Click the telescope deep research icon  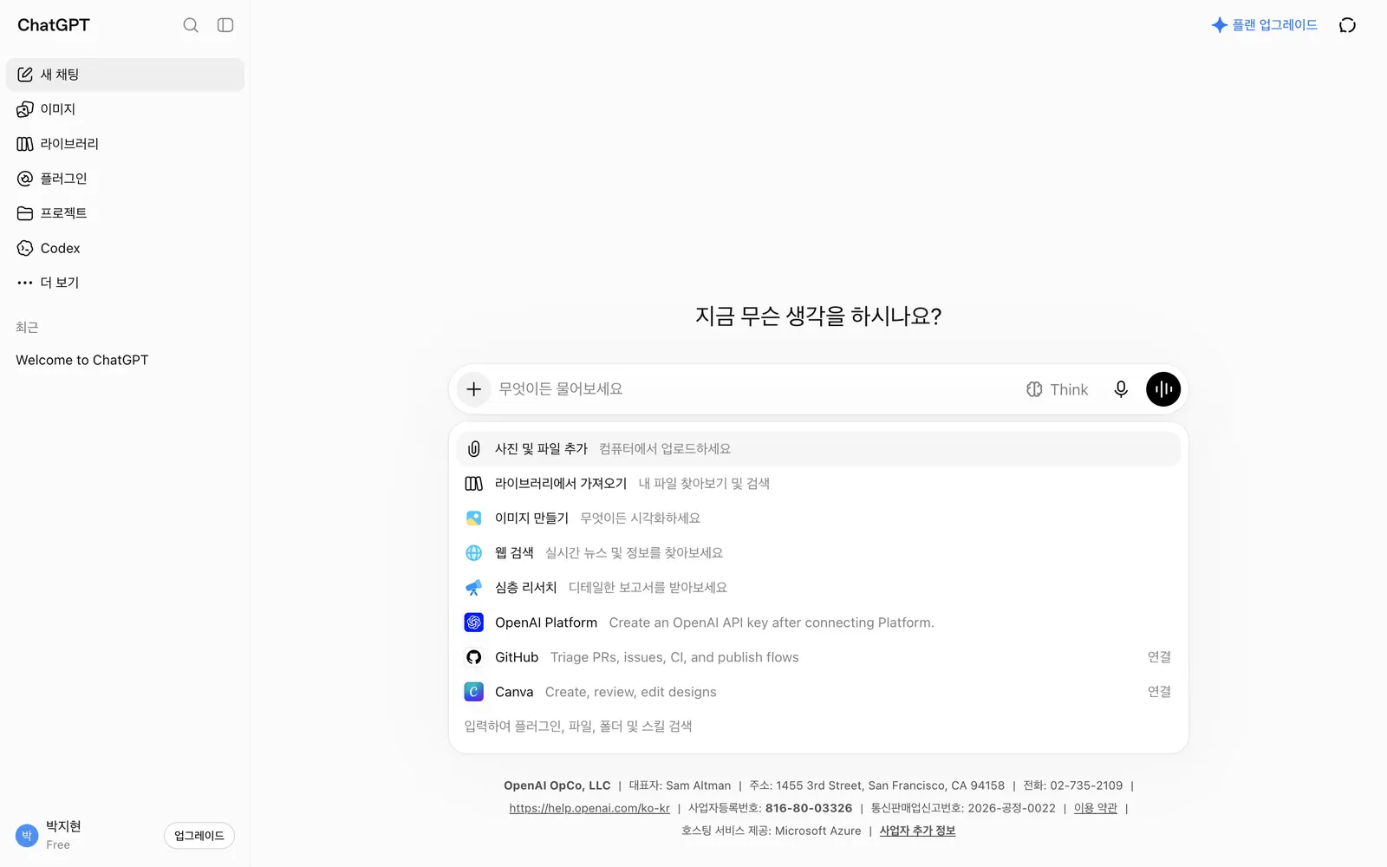pyautogui.click(x=473, y=588)
